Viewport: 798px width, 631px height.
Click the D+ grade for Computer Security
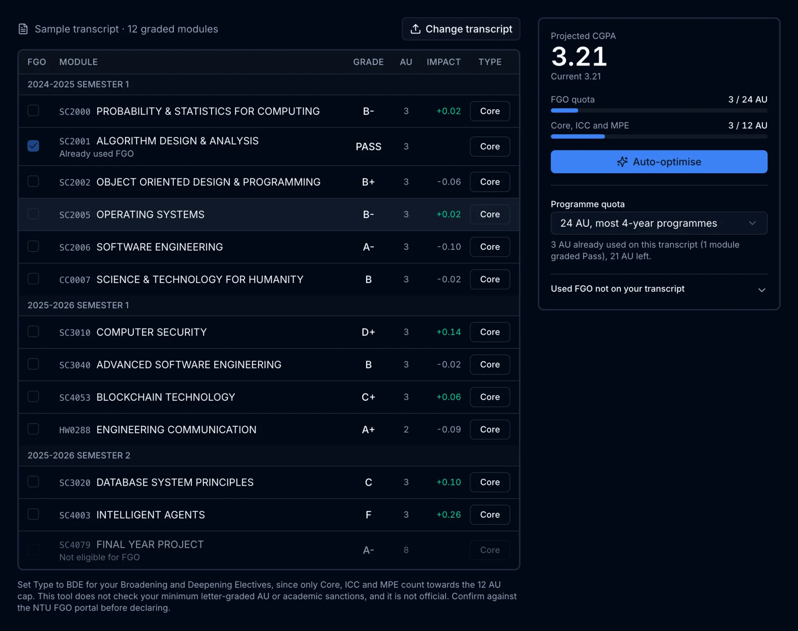pyautogui.click(x=368, y=332)
